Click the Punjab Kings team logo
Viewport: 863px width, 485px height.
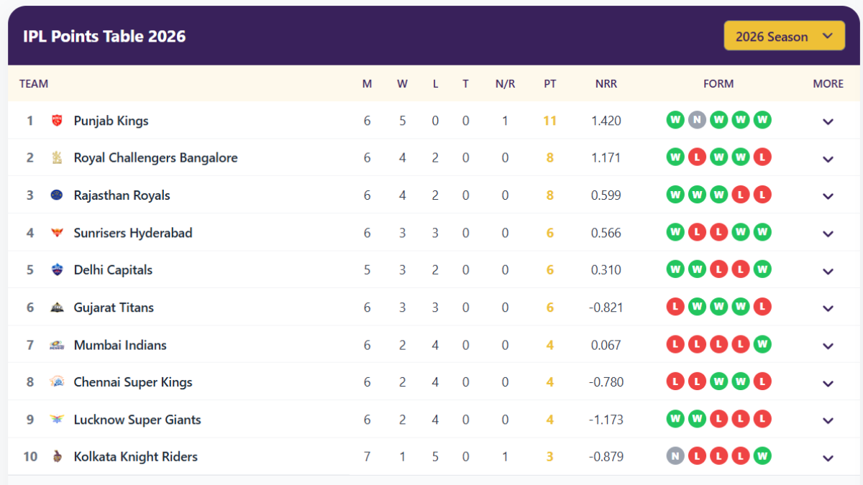tap(58, 121)
